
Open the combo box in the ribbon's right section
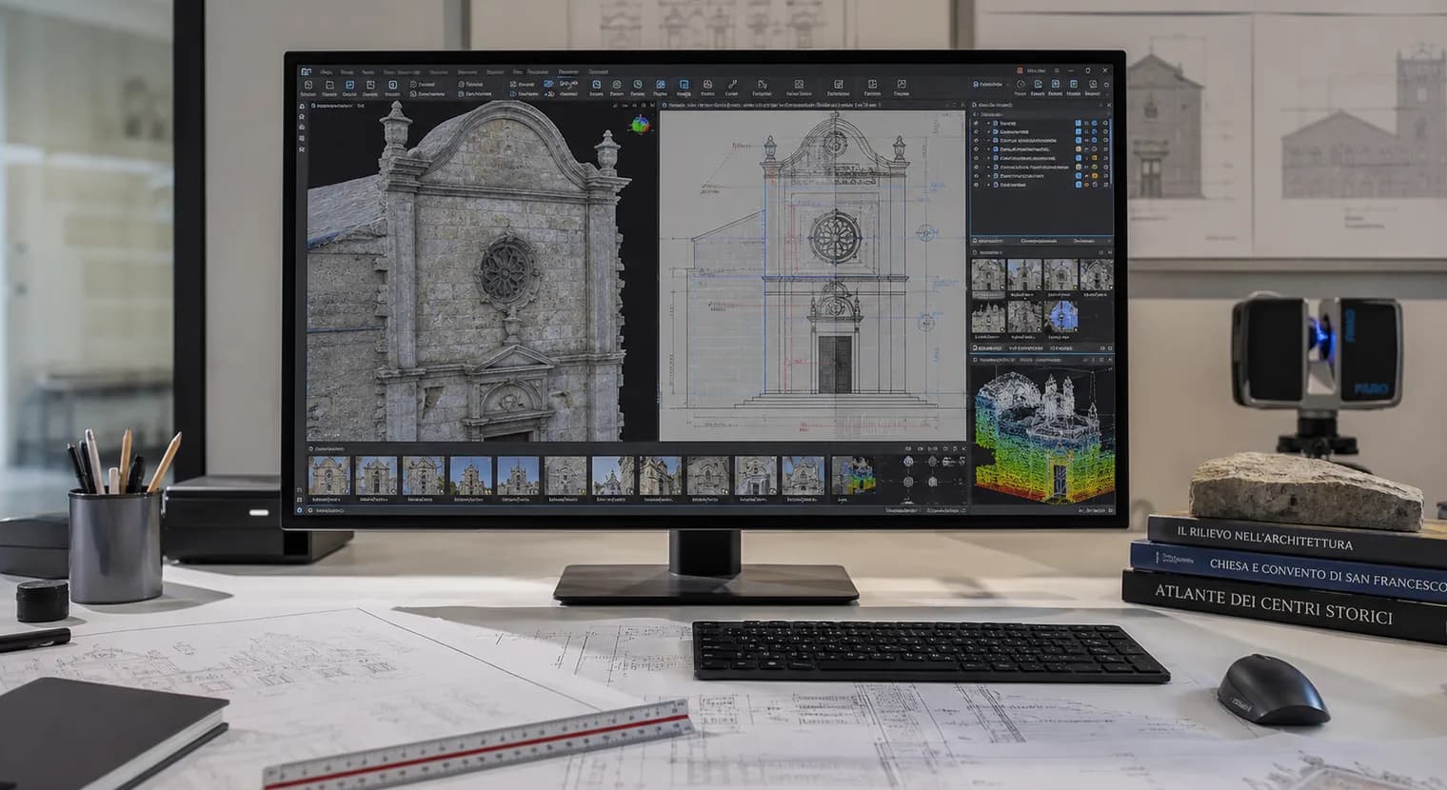pos(991,84)
